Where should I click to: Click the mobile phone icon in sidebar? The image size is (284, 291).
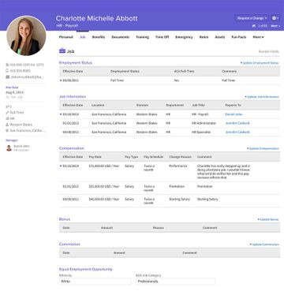[7, 71]
